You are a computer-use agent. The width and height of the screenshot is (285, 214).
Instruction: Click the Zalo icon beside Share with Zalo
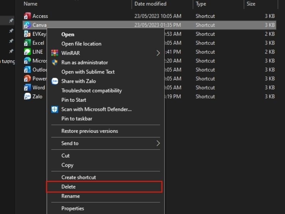pos(55,81)
